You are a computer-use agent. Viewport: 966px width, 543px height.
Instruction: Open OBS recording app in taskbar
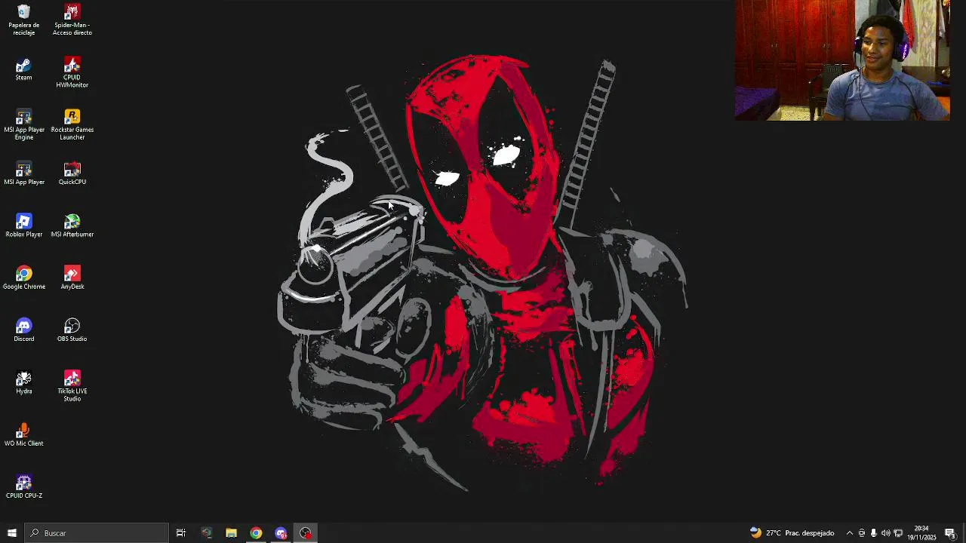[306, 533]
